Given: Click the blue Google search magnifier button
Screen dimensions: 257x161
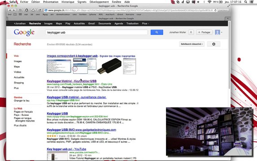Looking at the screenshot, I should (x=157, y=32).
